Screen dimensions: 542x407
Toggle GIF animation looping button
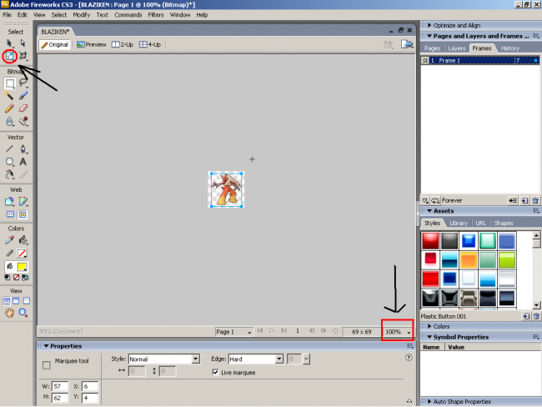[435, 200]
